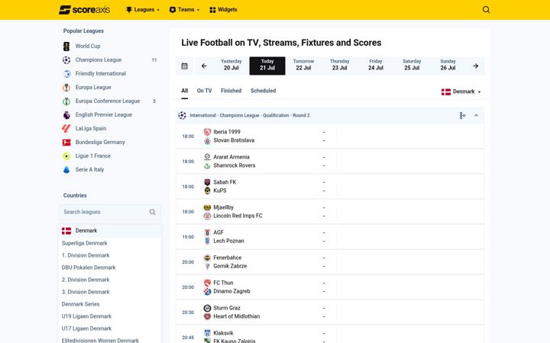Image resolution: width=550 pixels, height=343 pixels.
Task: Select Thursday 23 Jul date
Action: tap(339, 66)
